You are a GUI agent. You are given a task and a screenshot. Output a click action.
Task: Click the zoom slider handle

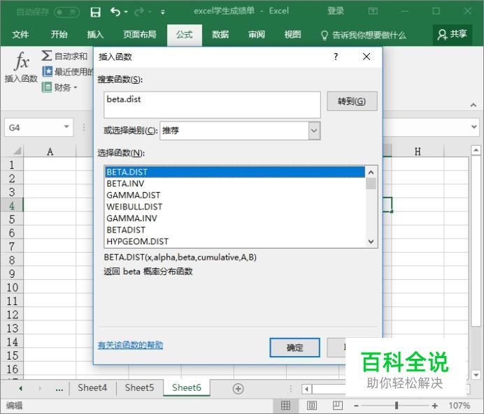click(397, 406)
